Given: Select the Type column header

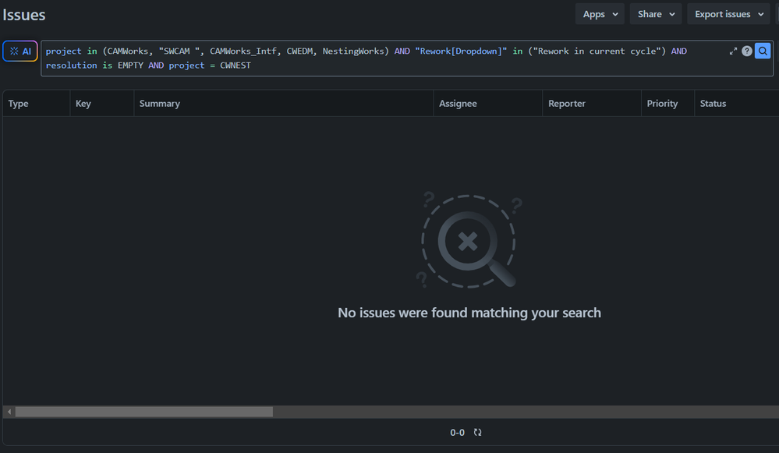Looking at the screenshot, I should click(x=18, y=103).
